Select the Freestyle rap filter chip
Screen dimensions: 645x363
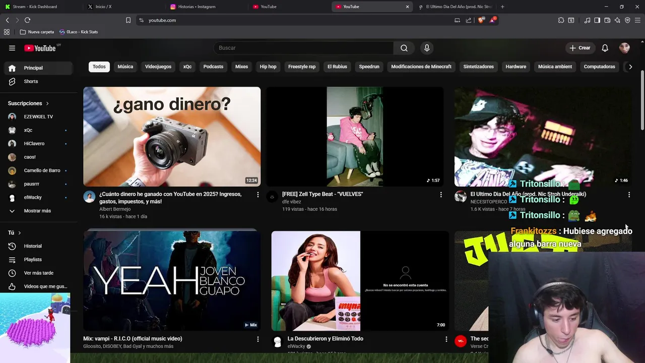click(302, 67)
